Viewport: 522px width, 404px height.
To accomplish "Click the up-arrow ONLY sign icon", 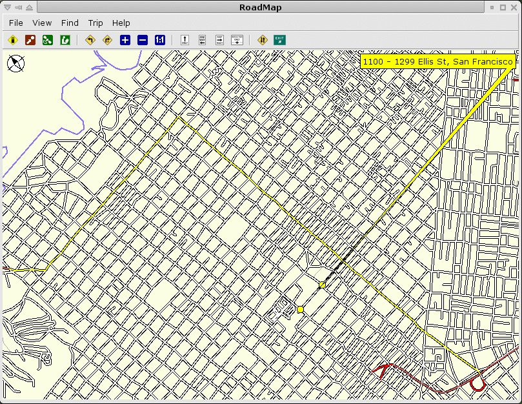I will 185,40.
